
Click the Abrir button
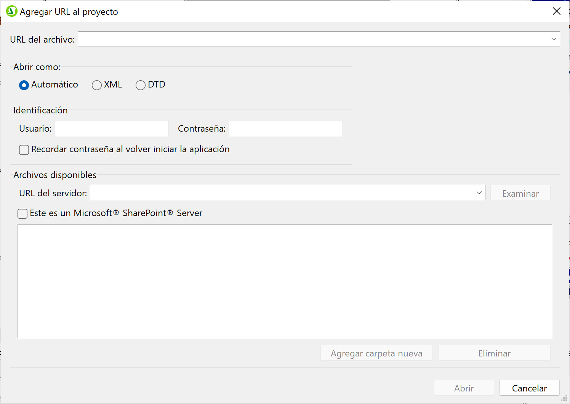click(x=464, y=388)
